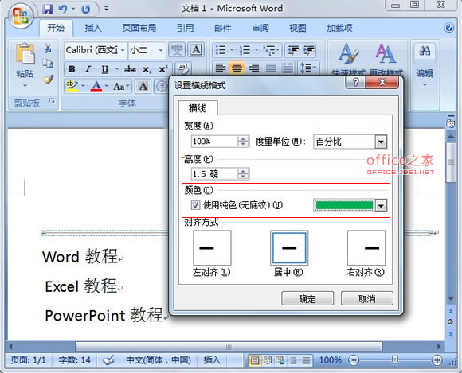Click the bullets list icon
The width and height of the screenshot is (462, 373).
221,50
